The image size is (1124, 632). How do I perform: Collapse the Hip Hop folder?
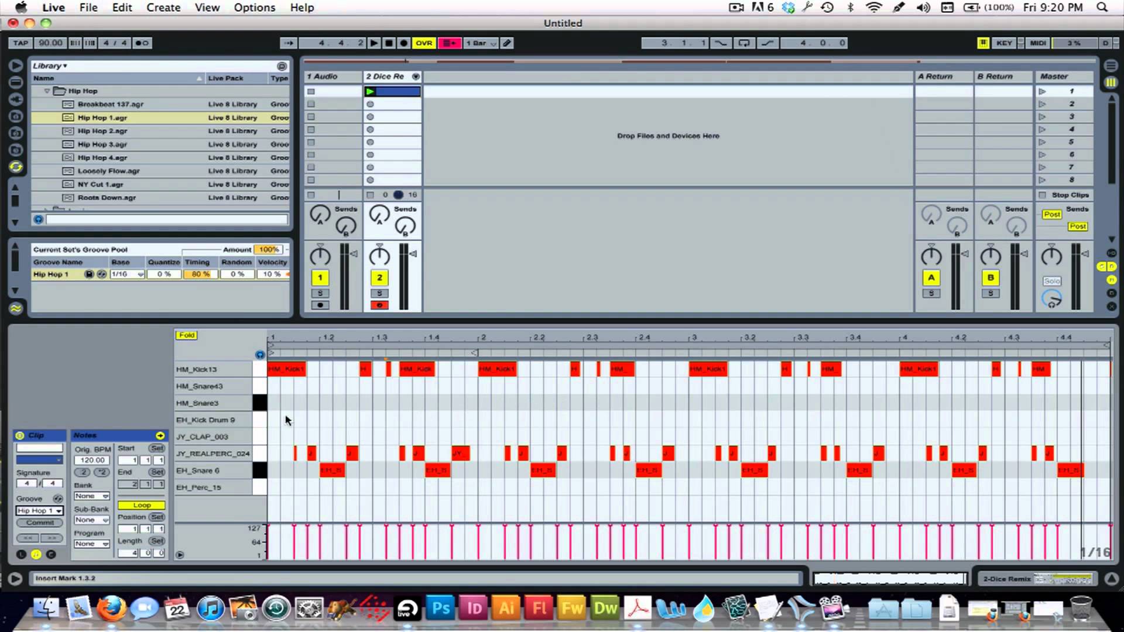point(47,91)
